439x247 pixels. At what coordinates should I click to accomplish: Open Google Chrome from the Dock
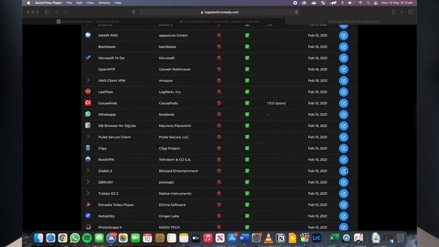tap(62, 238)
